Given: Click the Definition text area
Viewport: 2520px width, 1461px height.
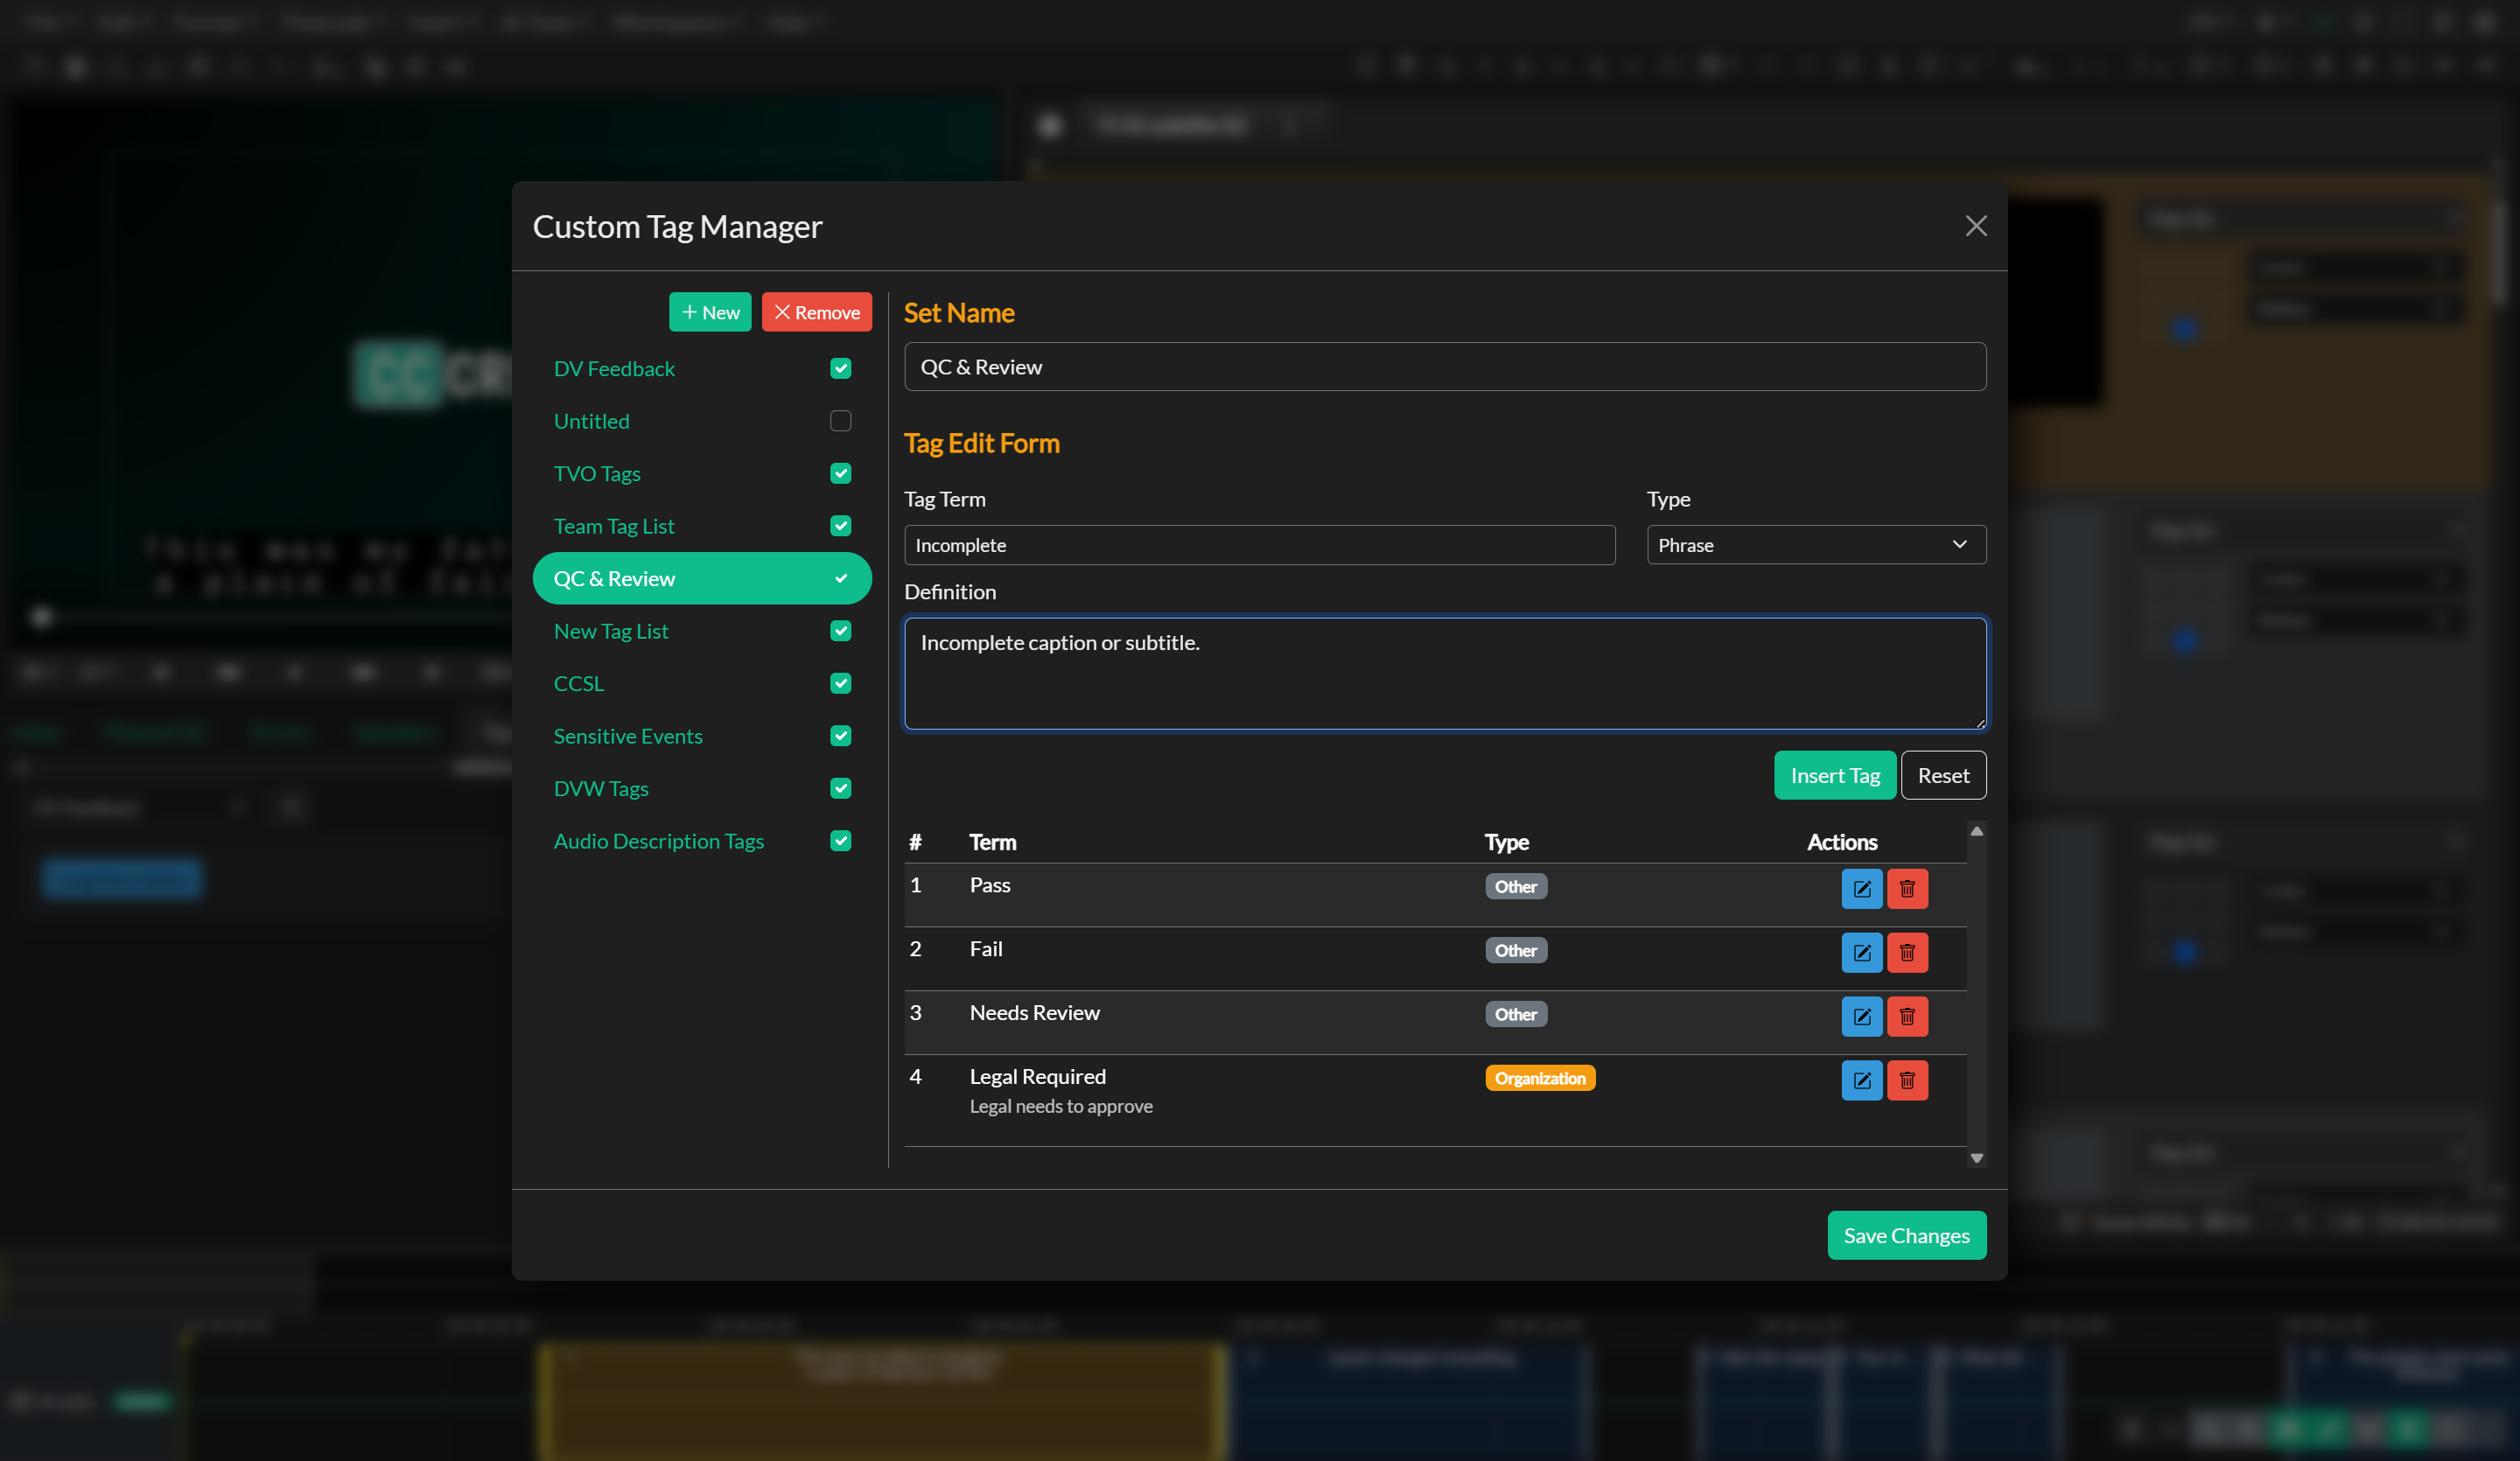Looking at the screenshot, I should click(1444, 673).
